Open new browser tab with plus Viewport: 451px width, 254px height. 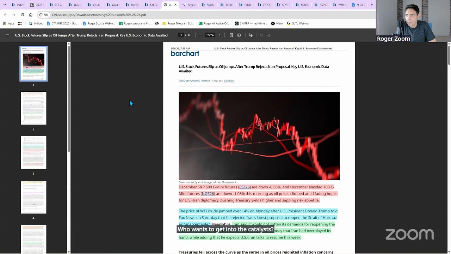coord(372,5)
